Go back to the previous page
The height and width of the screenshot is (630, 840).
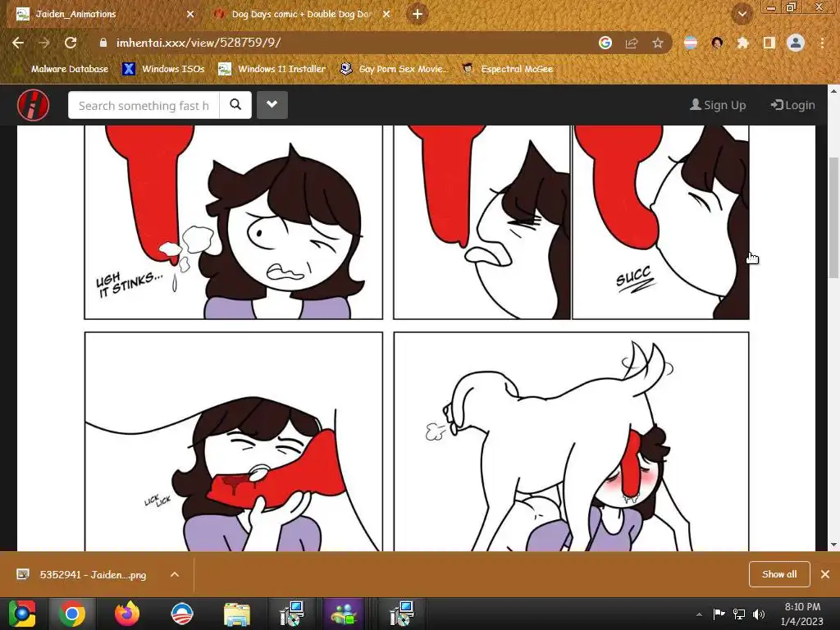18,43
